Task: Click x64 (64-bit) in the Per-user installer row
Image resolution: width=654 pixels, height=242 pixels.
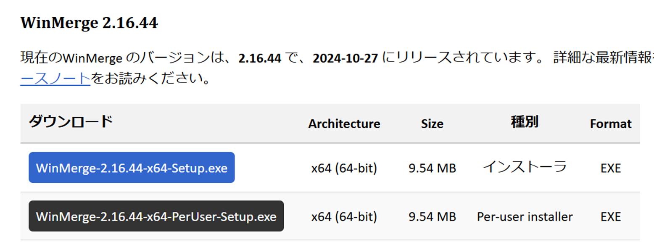Action: (x=344, y=217)
